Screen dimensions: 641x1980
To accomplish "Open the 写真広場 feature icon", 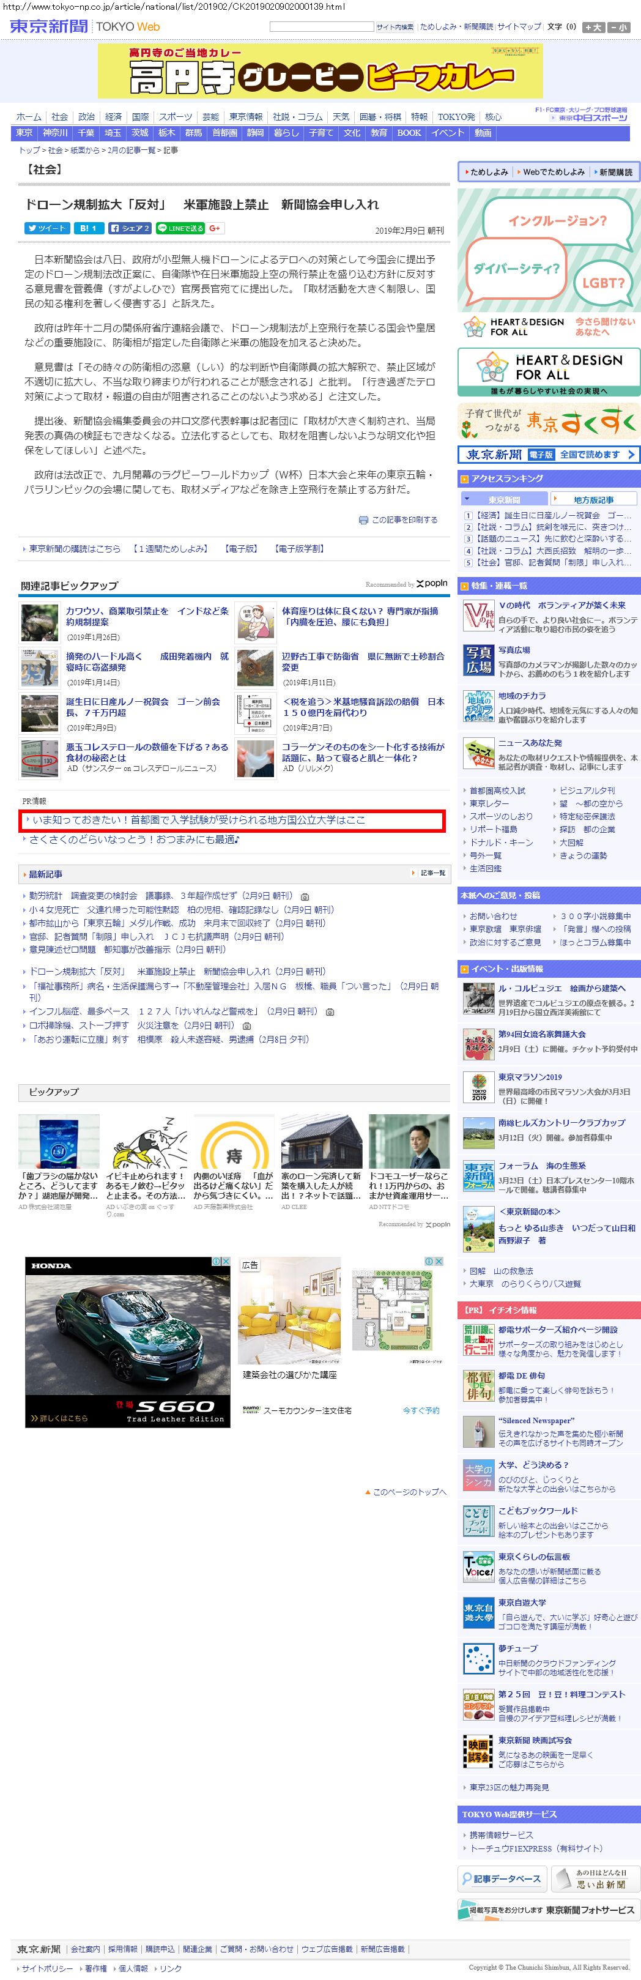I will [x=478, y=661].
